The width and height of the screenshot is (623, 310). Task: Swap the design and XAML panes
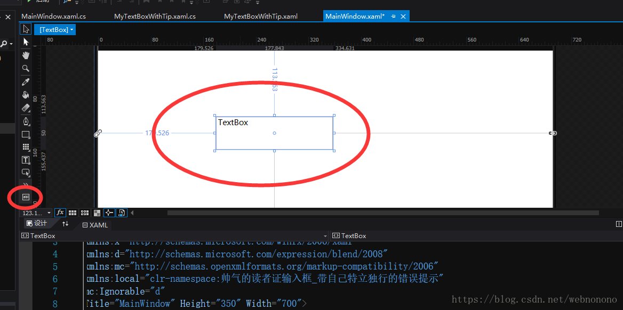[65, 224]
